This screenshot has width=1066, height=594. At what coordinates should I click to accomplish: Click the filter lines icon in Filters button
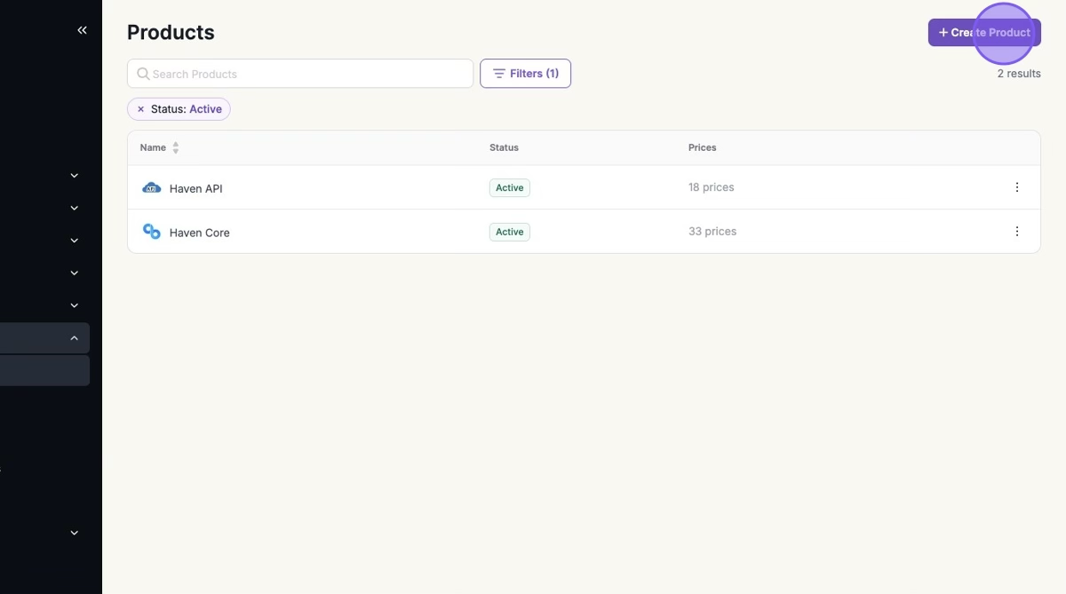tap(499, 74)
